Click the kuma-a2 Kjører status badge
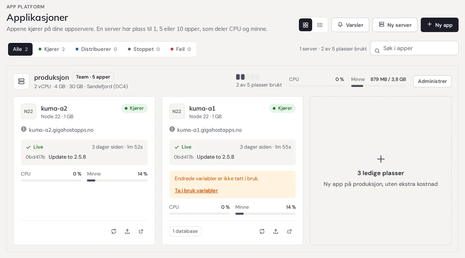Image resolution: width=465 pixels, height=258 pixels. click(x=134, y=108)
